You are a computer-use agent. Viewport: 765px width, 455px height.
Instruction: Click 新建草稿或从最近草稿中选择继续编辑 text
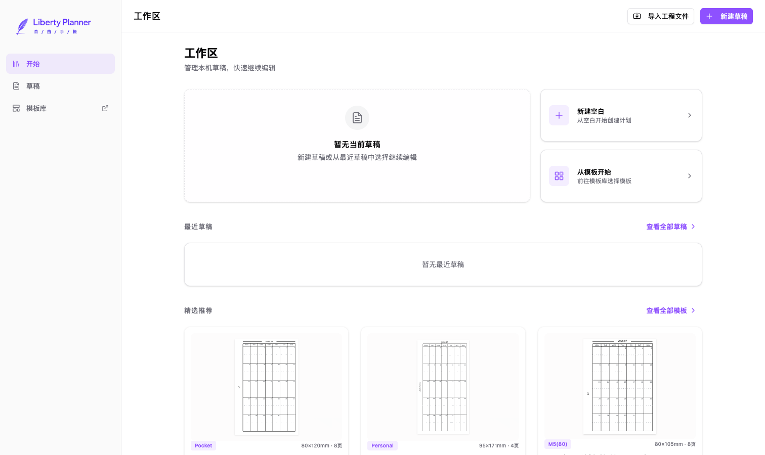pyautogui.click(x=357, y=157)
